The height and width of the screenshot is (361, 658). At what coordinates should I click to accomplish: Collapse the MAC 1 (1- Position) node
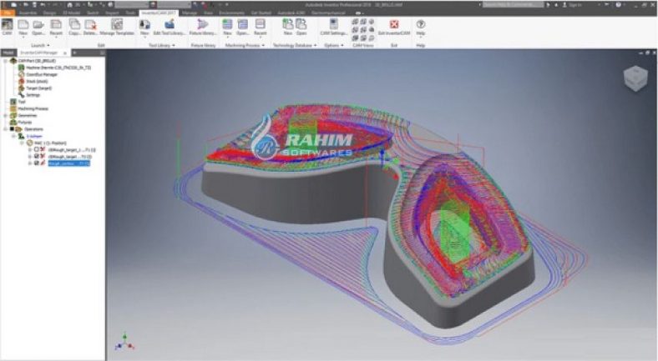(x=22, y=143)
